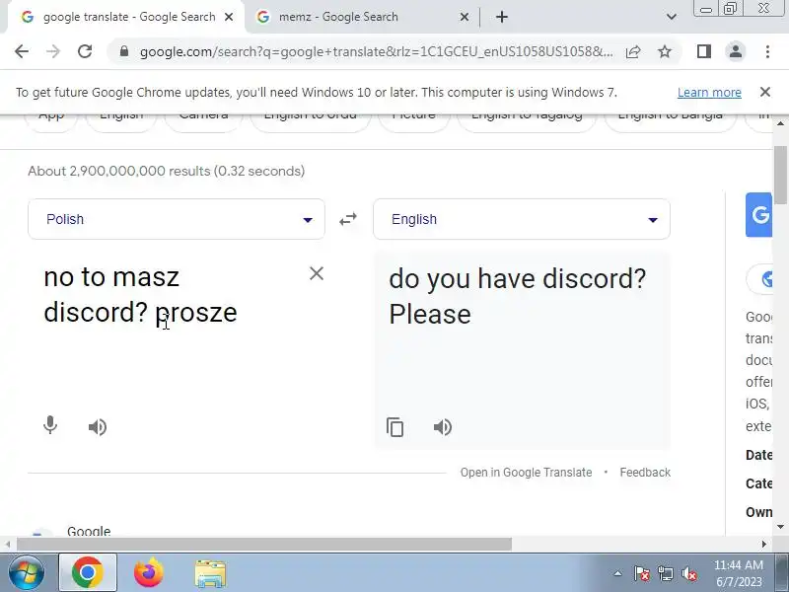Clear the Polish source text with X
The height and width of the screenshot is (592, 789).
click(317, 273)
